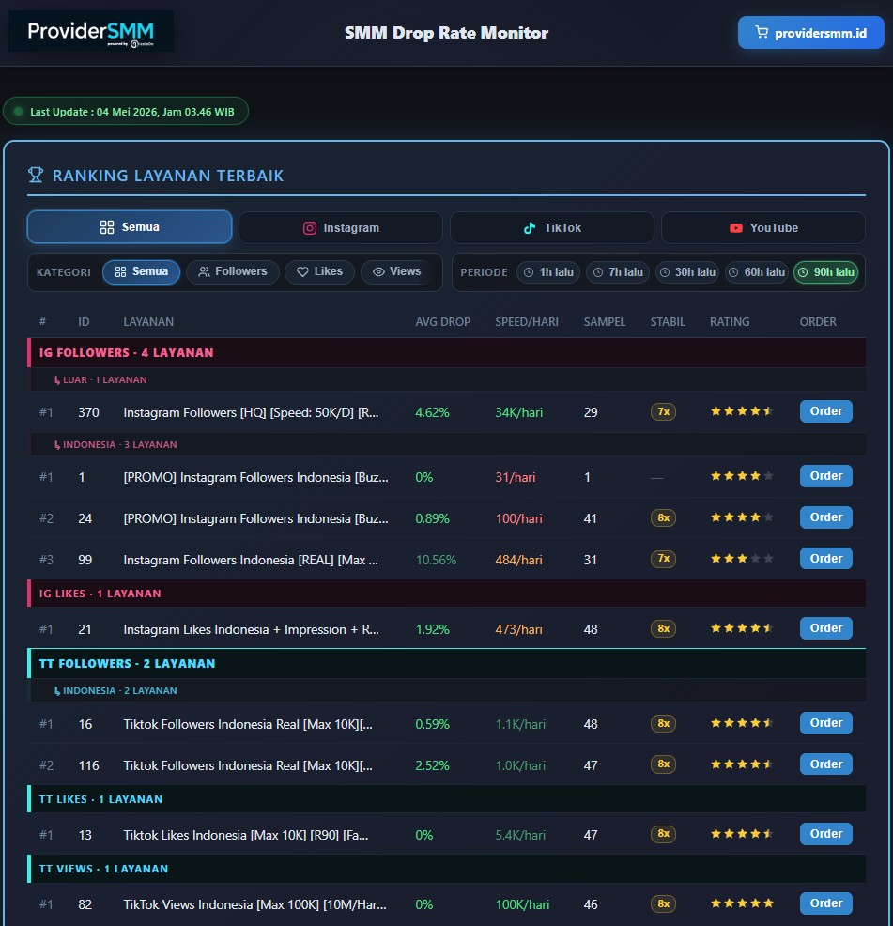Order Instagram Followers HQ service ID 370
Screen dimensions: 893x926
825,411
